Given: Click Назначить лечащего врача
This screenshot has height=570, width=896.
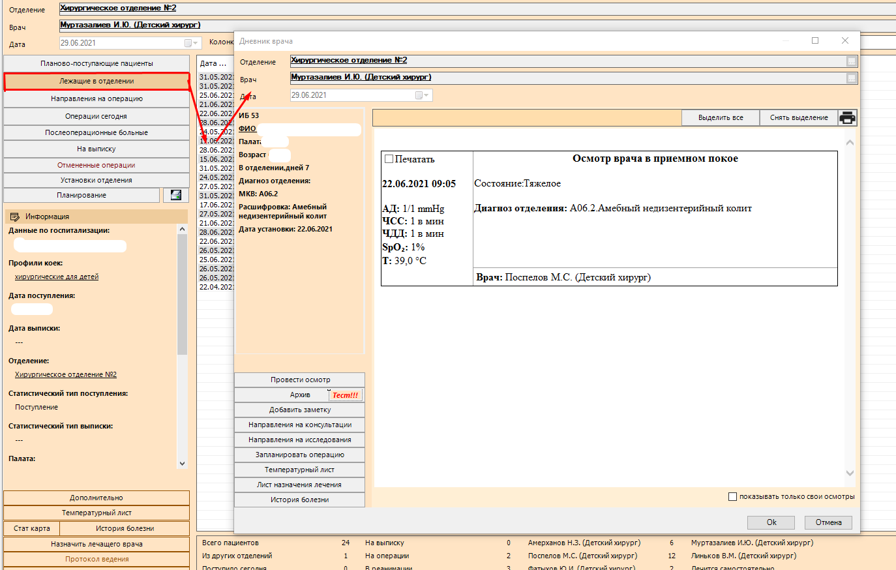Looking at the screenshot, I should [97, 544].
